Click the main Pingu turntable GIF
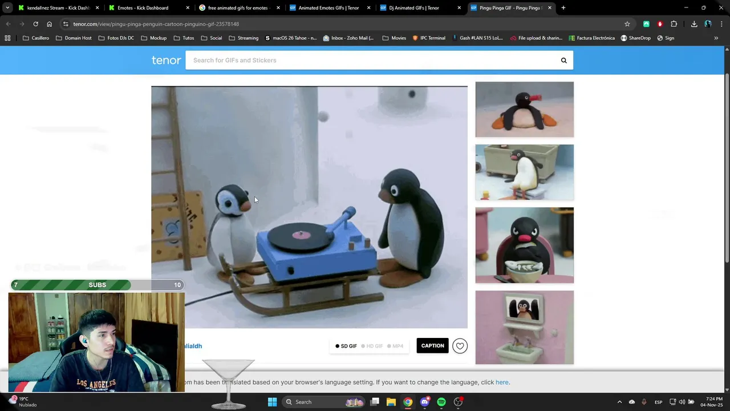The height and width of the screenshot is (411, 730). tap(309, 207)
